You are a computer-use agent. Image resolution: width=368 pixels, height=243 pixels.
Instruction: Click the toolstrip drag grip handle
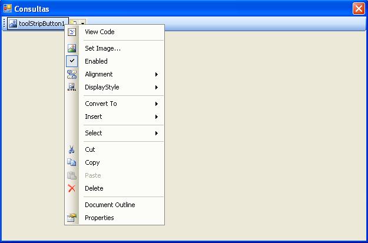[5, 23]
